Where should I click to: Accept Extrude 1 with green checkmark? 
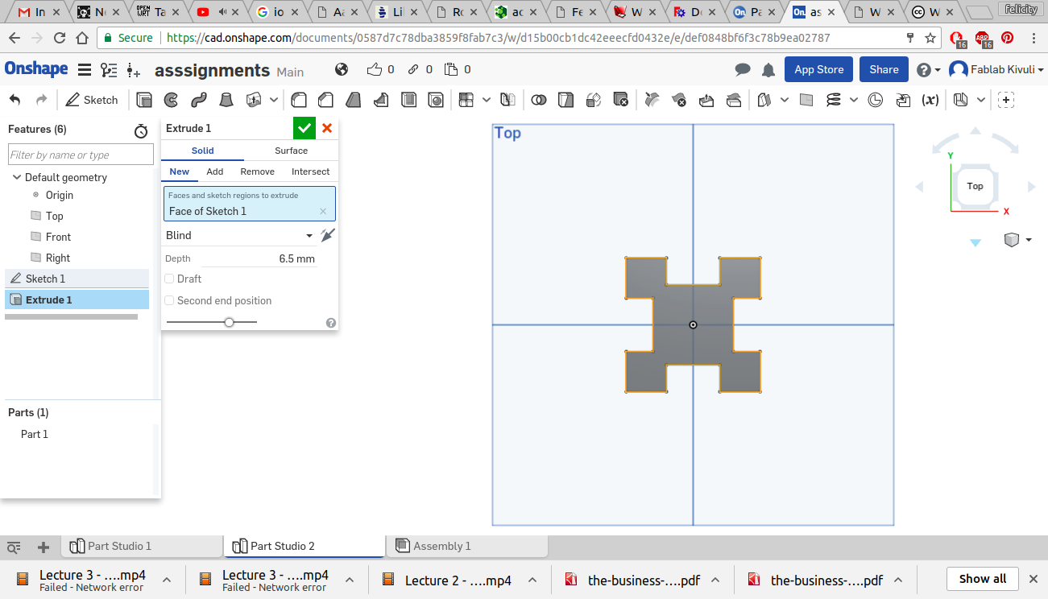pyautogui.click(x=304, y=128)
